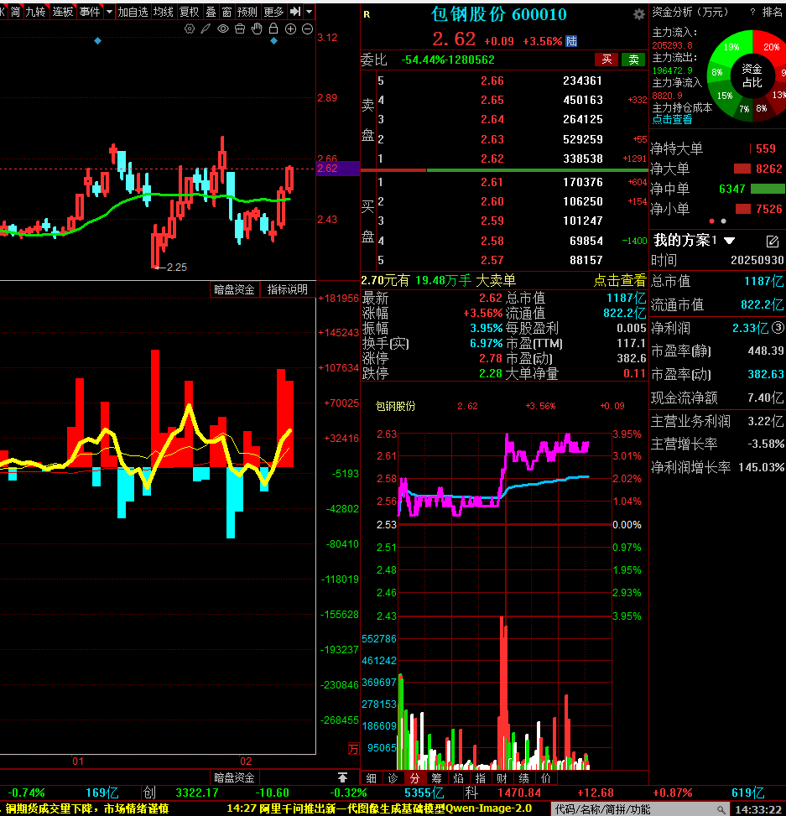Click the green 净中单 bar
786x816 pixels.
pyautogui.click(x=768, y=189)
